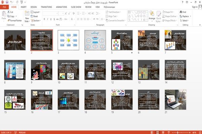Click the Save icon in the quick access toolbar
The image size is (202, 134).
pyautogui.click(x=7, y=2)
